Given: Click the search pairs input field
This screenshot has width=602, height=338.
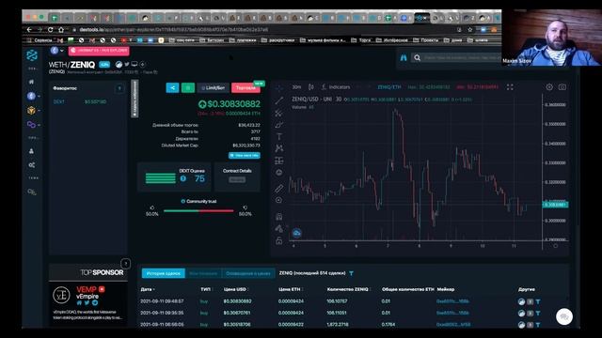Looking at the screenshot, I should [457, 58].
